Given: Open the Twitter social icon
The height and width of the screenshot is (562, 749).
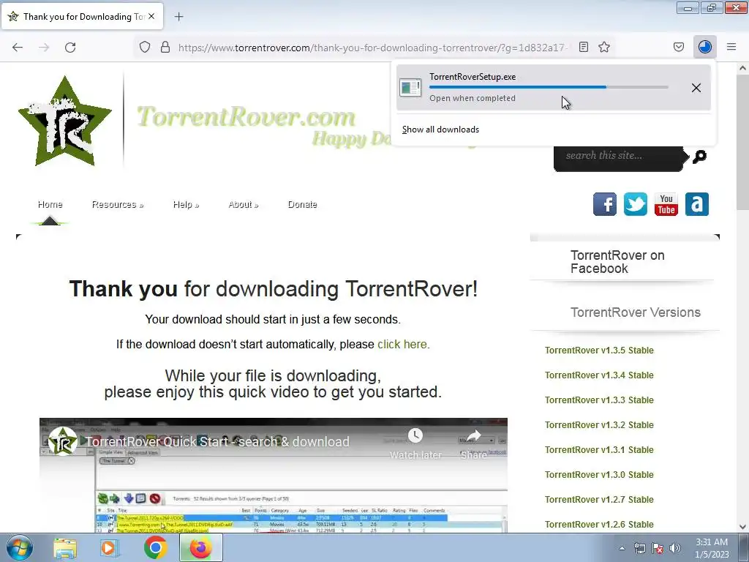Looking at the screenshot, I should [x=636, y=205].
